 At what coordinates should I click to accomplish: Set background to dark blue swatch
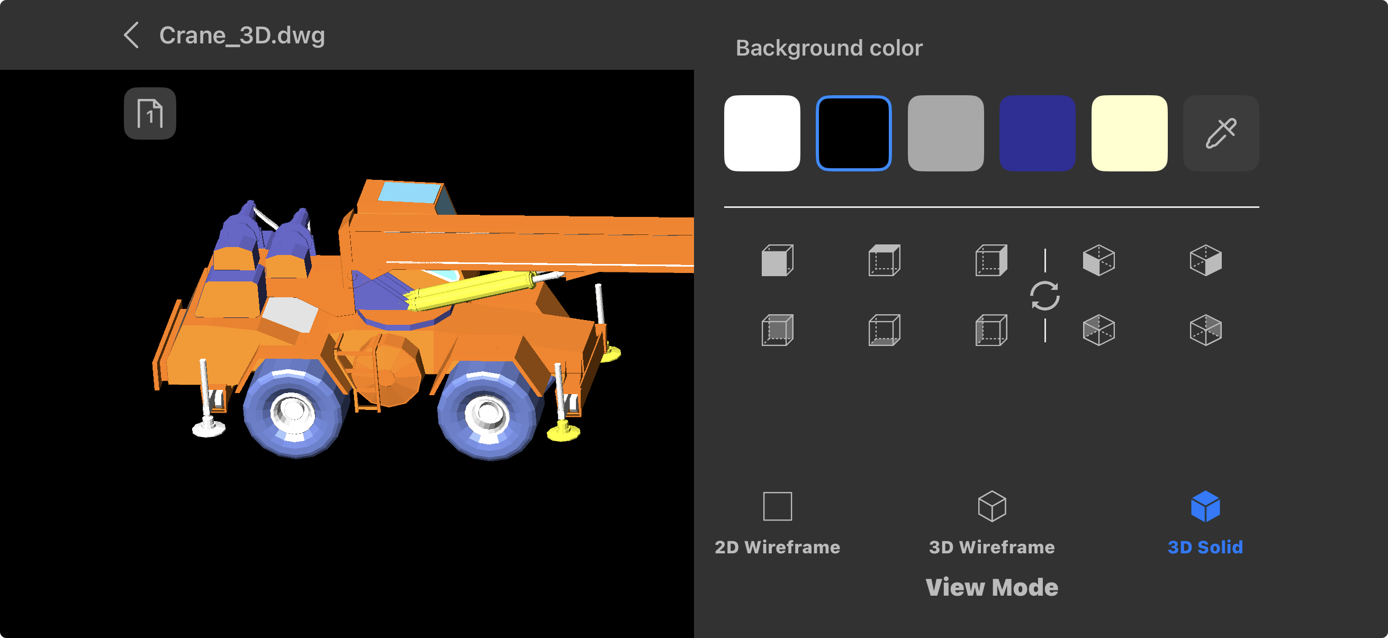(x=1037, y=133)
